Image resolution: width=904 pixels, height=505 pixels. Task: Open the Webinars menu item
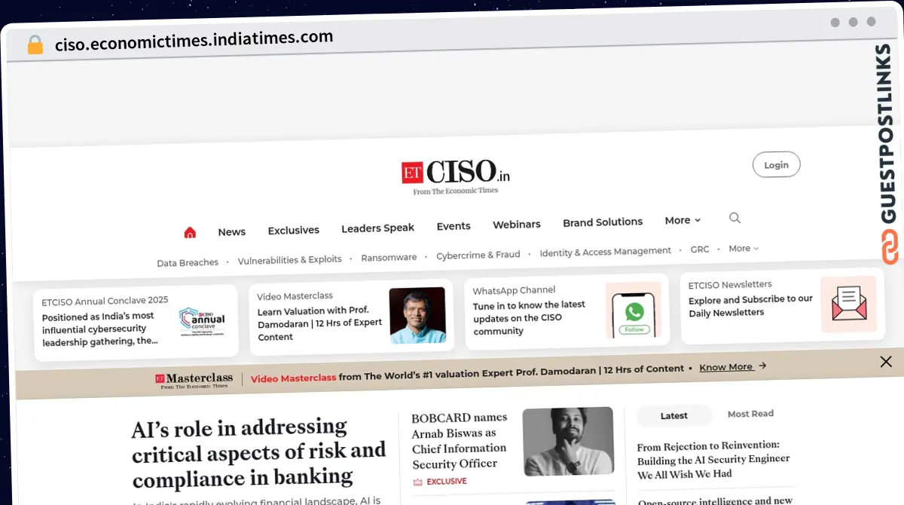[x=516, y=224]
